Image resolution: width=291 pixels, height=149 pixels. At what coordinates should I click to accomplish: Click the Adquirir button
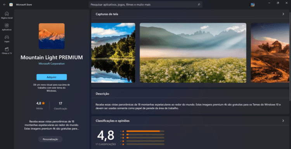tap(52, 77)
